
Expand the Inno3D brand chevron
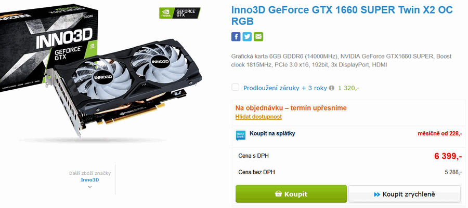pyautogui.click(x=90, y=187)
